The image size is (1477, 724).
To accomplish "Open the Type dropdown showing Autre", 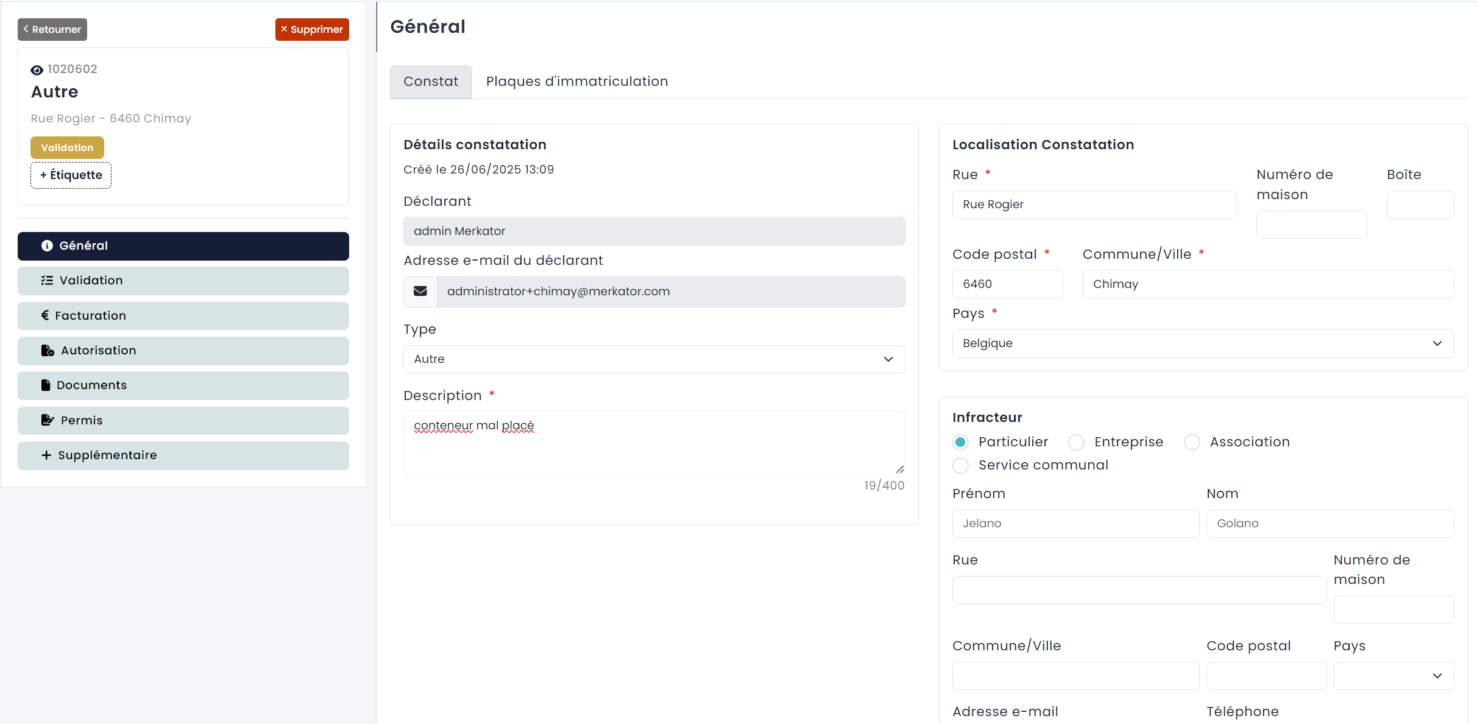I will (x=654, y=359).
